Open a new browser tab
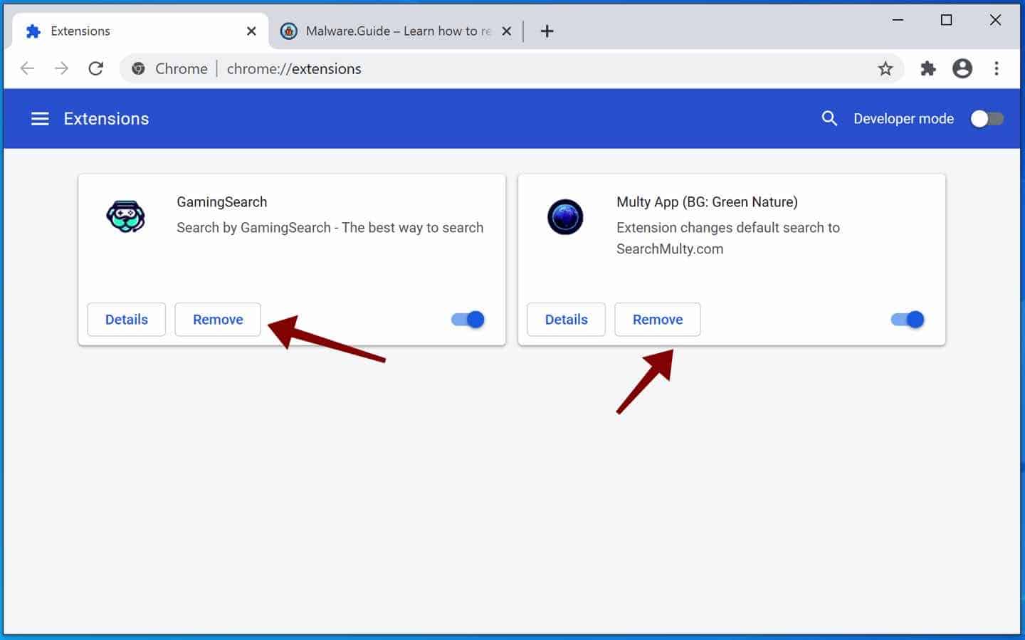 click(x=547, y=31)
